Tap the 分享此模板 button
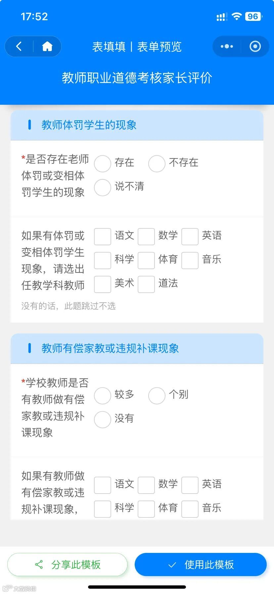Image resolution: width=274 pixels, height=594 pixels. click(x=67, y=564)
